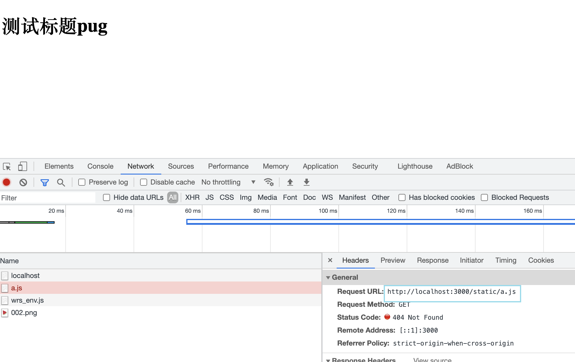Viewport: 575px width, 362px height.
Task: Click the strict-origin-when-cross-origin policy value
Action: coord(453,343)
